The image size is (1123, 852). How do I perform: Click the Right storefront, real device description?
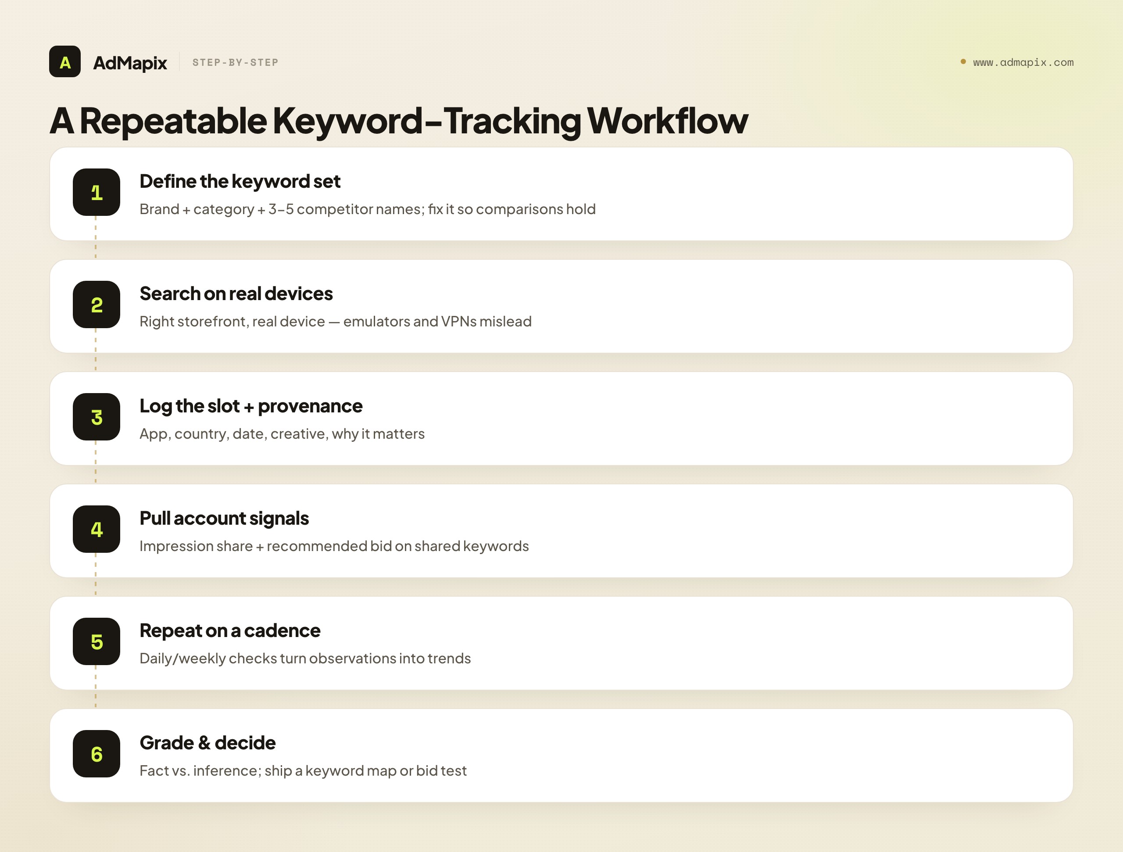(336, 322)
